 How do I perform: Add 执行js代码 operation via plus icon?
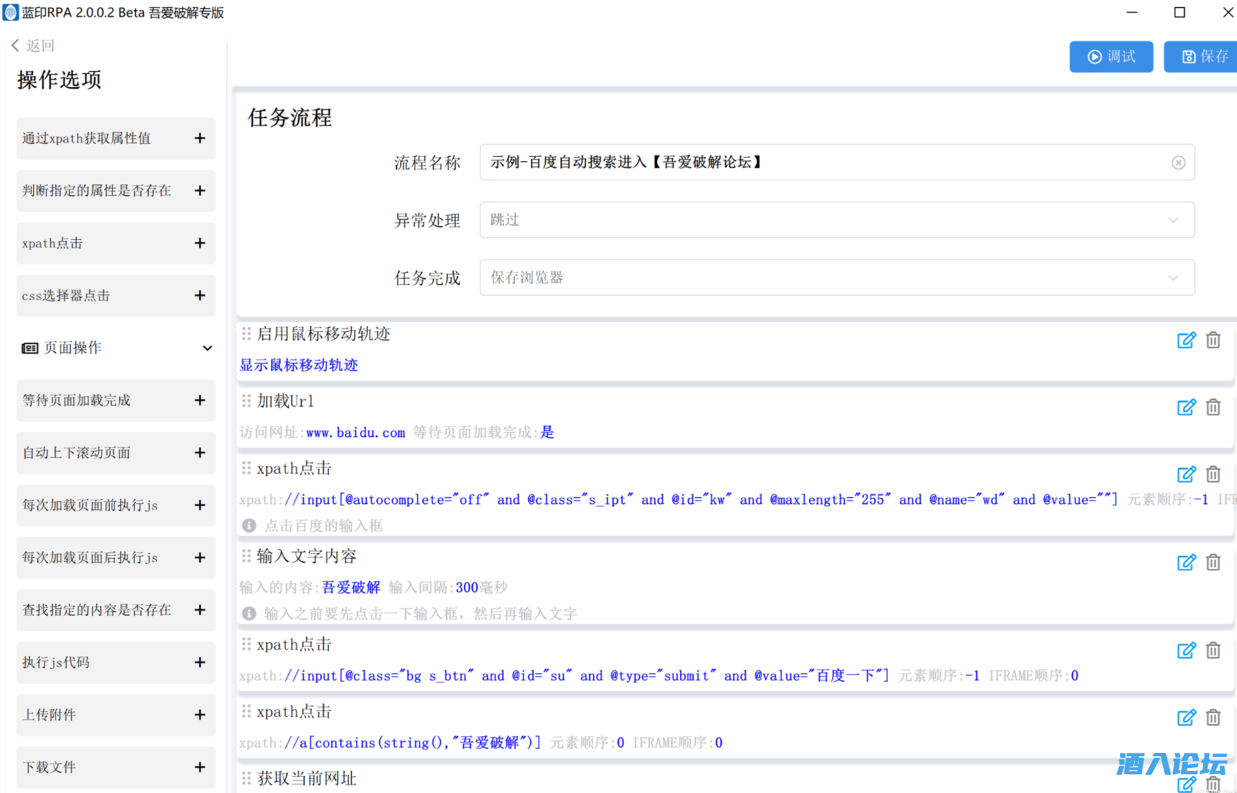(200, 662)
